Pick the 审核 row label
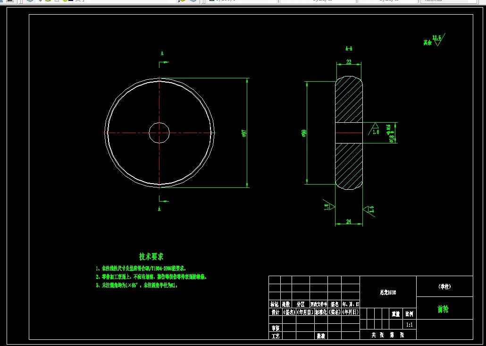486x346 pixels. point(275,328)
